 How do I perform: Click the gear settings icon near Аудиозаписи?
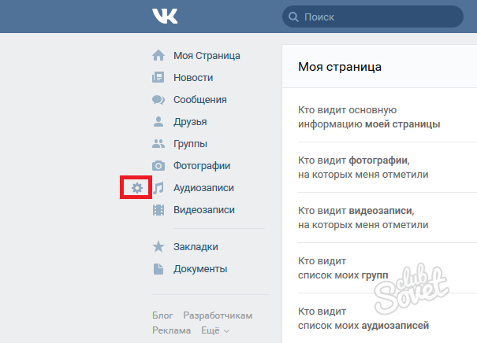[x=137, y=188]
